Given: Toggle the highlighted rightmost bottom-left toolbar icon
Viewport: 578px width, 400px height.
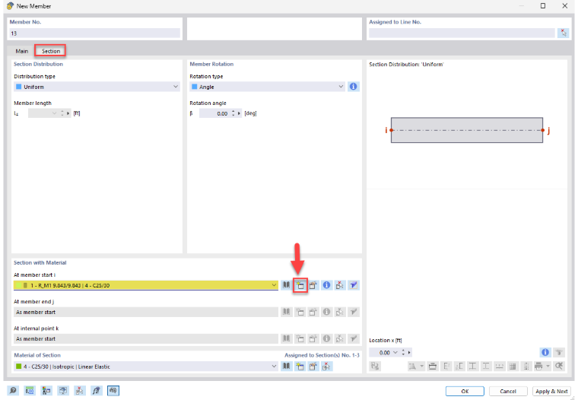Looking at the screenshot, I should point(113,390).
